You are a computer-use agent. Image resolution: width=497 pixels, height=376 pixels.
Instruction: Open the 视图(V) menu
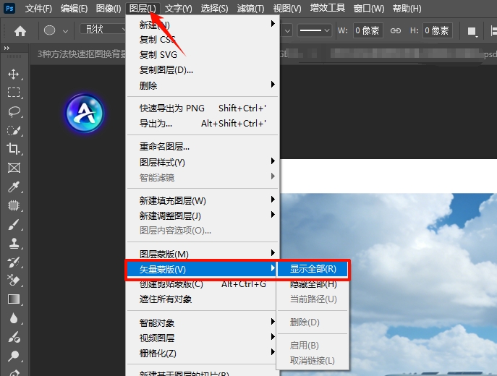point(287,8)
